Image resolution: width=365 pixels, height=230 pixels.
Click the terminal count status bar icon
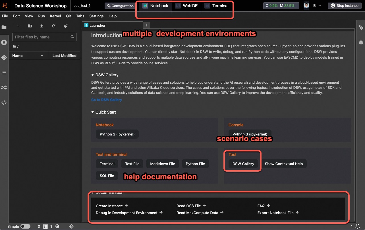(45, 227)
